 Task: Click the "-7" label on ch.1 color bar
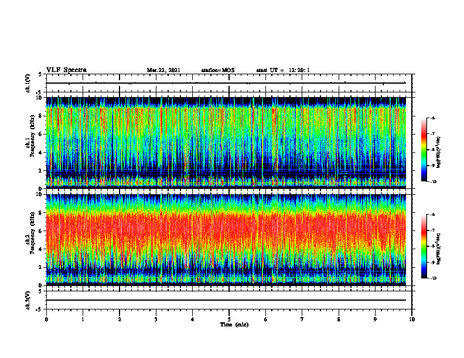[432, 134]
